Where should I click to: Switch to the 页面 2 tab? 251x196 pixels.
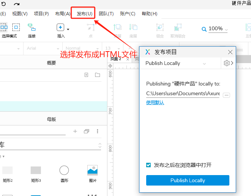tap(116, 59)
